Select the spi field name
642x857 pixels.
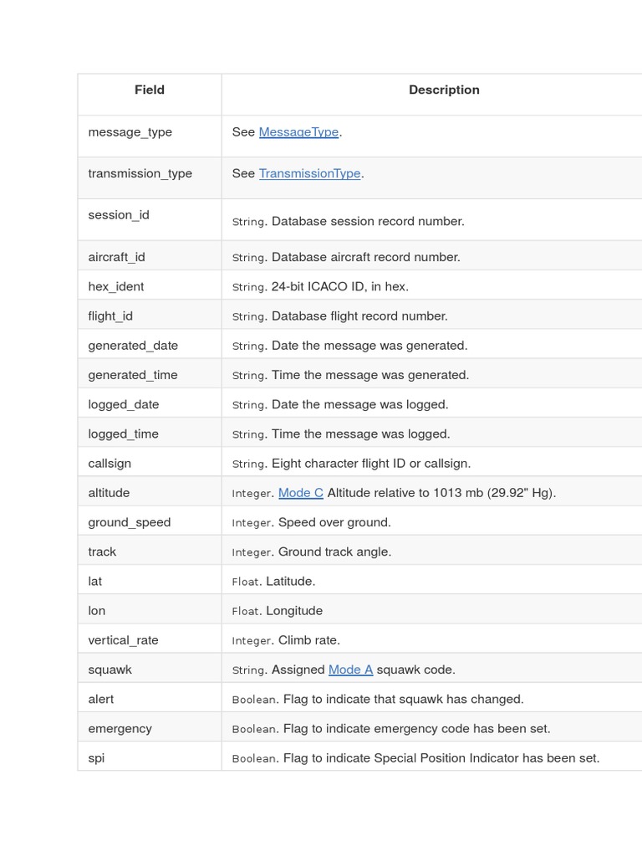97,758
